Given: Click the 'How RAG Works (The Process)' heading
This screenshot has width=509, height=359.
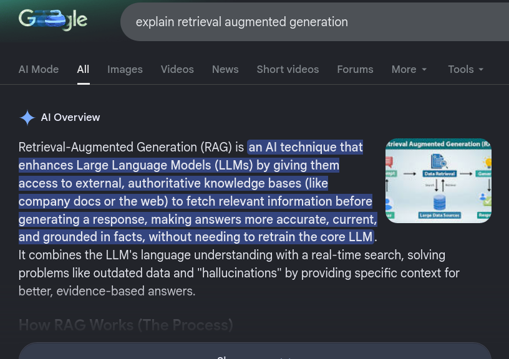Looking at the screenshot, I should (x=126, y=325).
